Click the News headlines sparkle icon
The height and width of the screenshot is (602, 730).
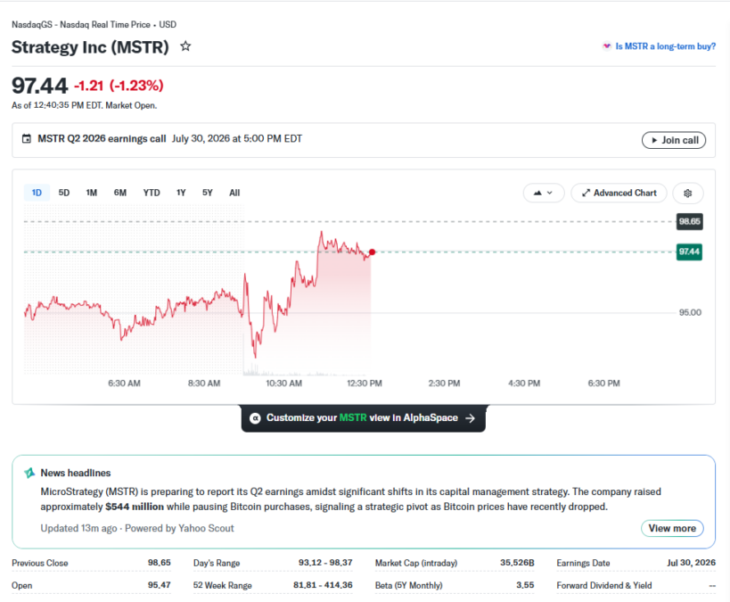click(29, 473)
